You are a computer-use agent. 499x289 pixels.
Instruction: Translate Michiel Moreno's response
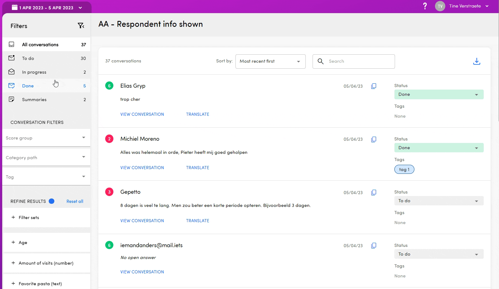click(197, 168)
